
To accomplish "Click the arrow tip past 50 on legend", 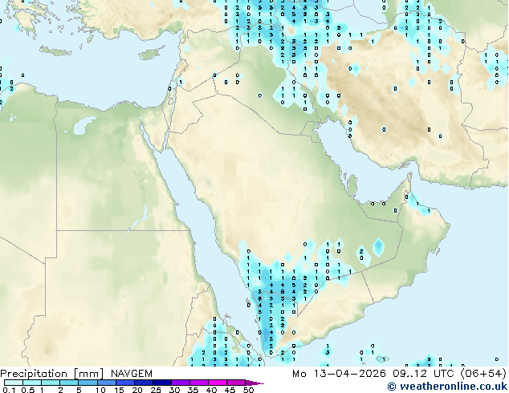I will (254, 383).
